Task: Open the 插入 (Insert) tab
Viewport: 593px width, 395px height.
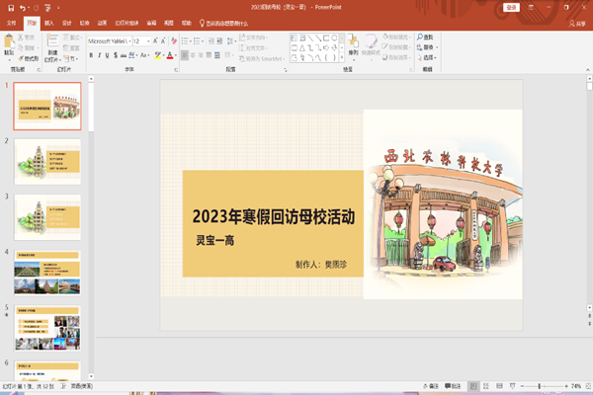Action: click(48, 21)
